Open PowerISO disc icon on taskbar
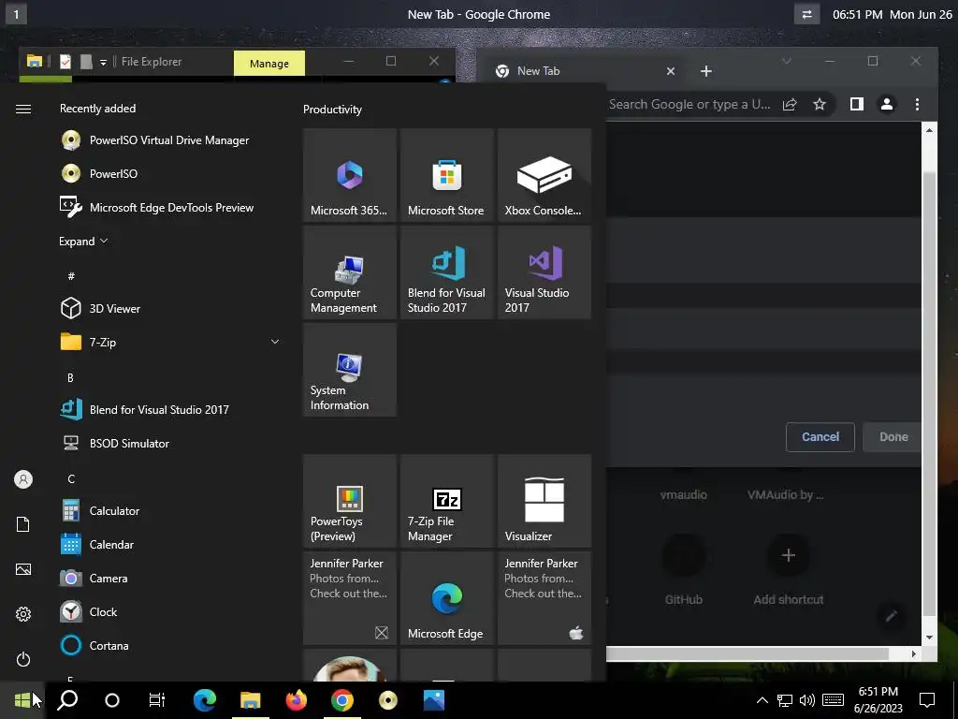The width and height of the screenshot is (958, 719). coord(388,700)
